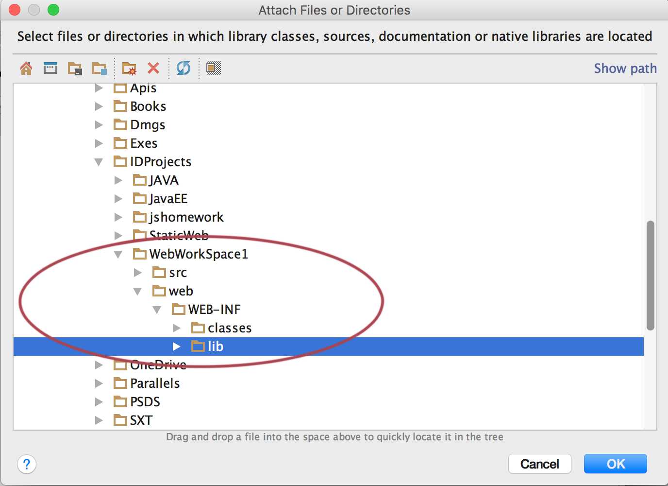Collapse the IDProjects folder arrow
The width and height of the screenshot is (668, 486).
click(99, 162)
